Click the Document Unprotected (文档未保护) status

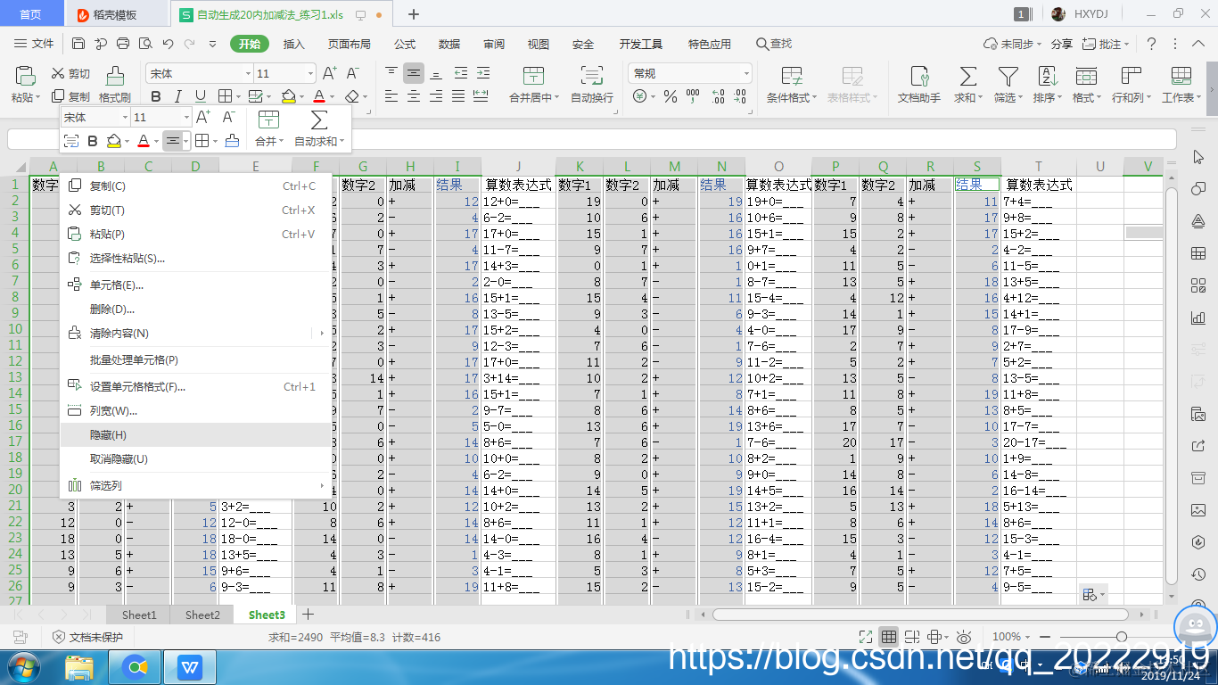click(x=87, y=637)
